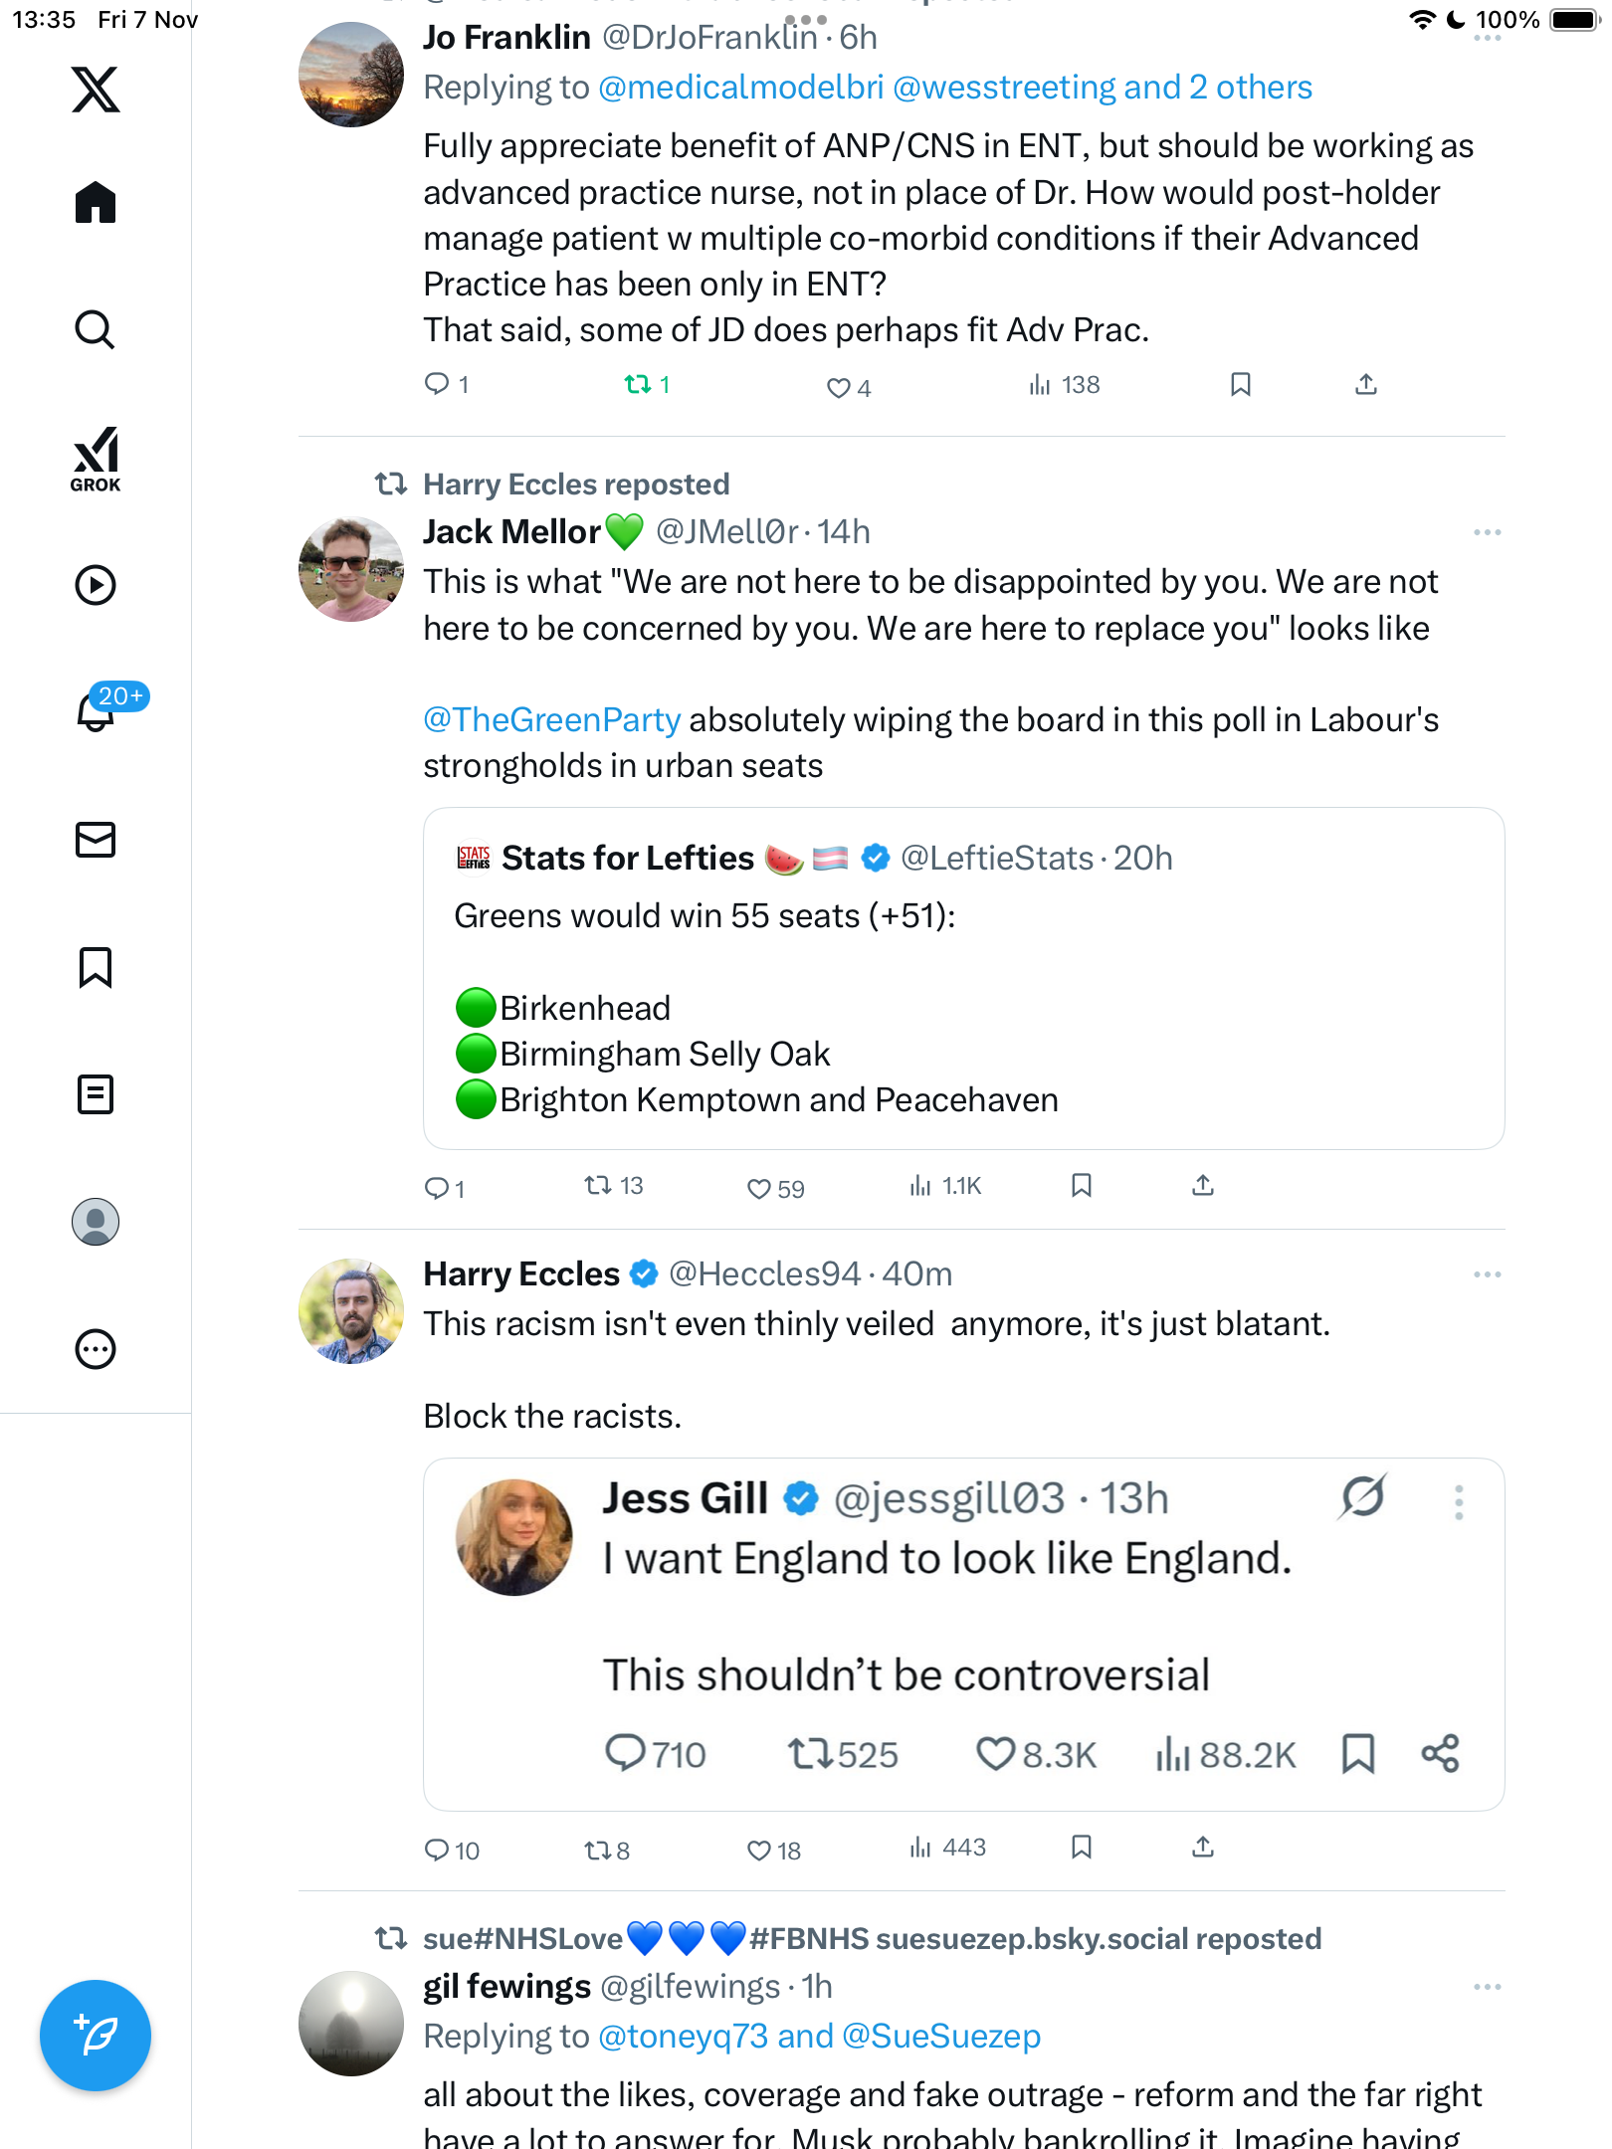
Task: Open the Bookmarks page in sidebar
Action: point(96,967)
